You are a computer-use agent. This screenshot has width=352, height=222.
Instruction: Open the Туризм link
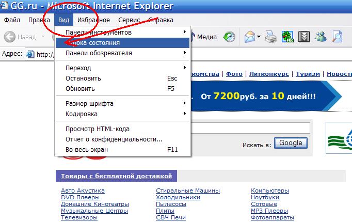pos(308,74)
